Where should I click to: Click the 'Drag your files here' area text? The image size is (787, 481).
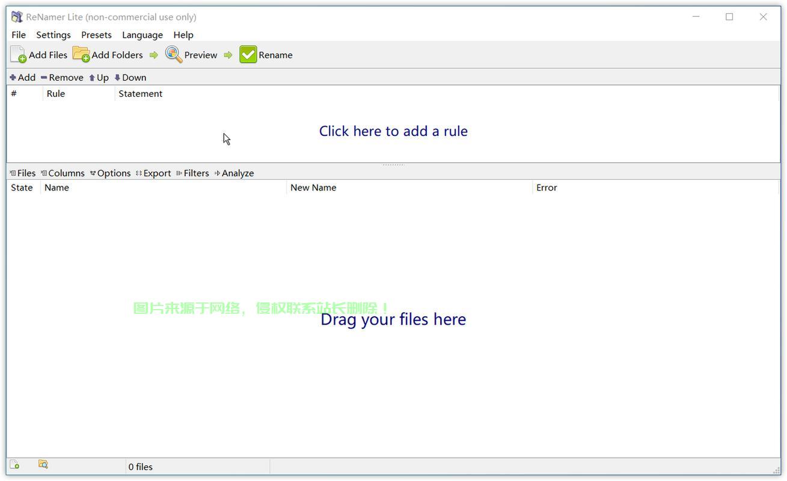click(393, 319)
